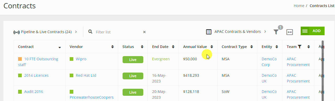Screen dimensions: 335x101
Task: Open the ADD button hamburger menu icon
Action: [x=305, y=31]
